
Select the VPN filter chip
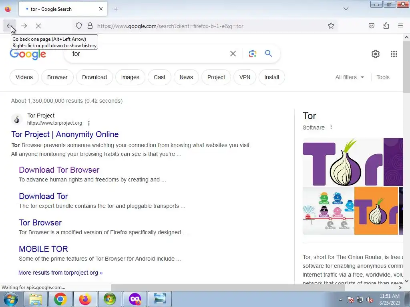tap(245, 77)
